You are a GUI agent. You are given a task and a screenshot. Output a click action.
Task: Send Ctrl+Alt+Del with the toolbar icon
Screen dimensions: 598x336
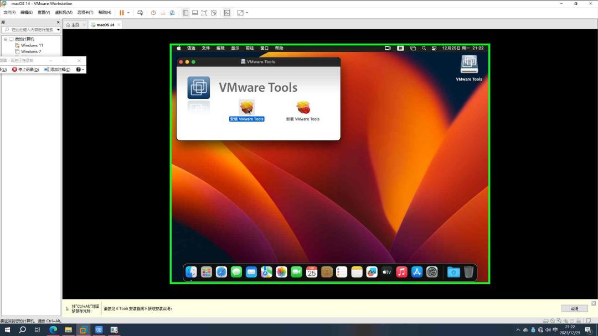140,12
